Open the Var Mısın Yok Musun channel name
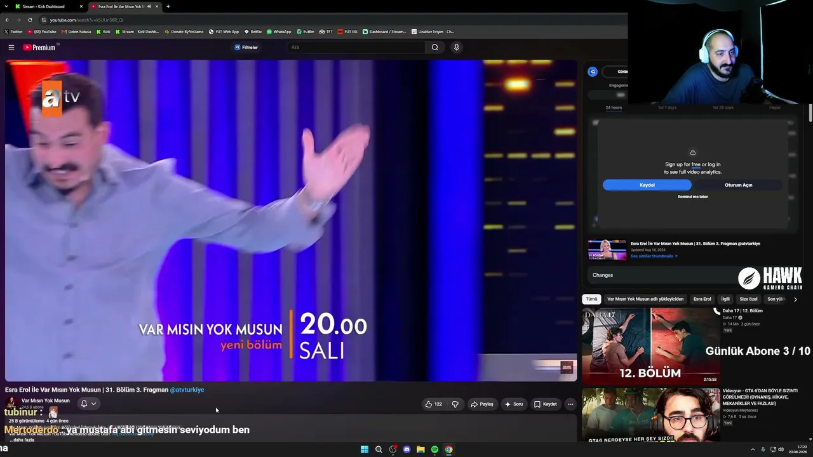Viewport: 813px width, 457px height. (x=46, y=401)
